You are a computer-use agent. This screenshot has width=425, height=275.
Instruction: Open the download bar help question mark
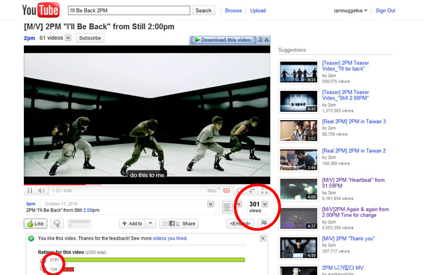[x=260, y=39]
